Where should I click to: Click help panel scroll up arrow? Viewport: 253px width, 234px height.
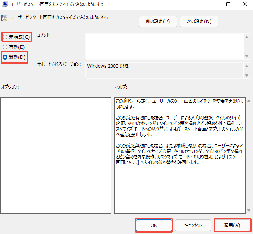(x=249, y=101)
